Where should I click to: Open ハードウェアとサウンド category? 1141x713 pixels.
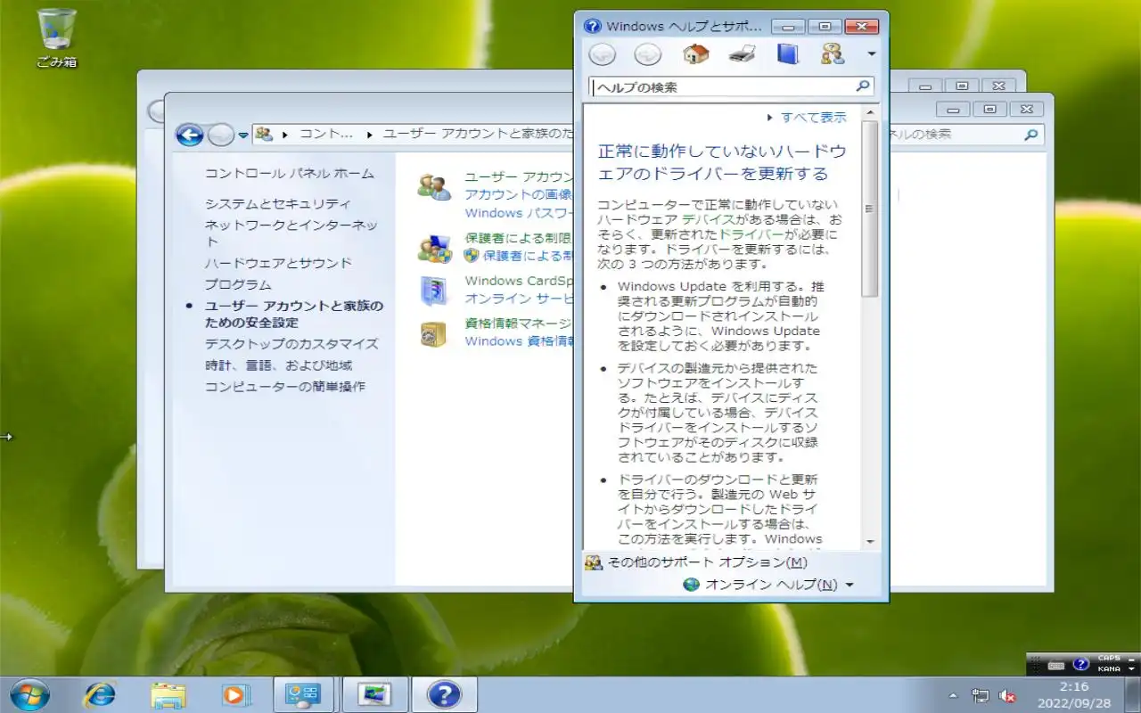point(278,263)
